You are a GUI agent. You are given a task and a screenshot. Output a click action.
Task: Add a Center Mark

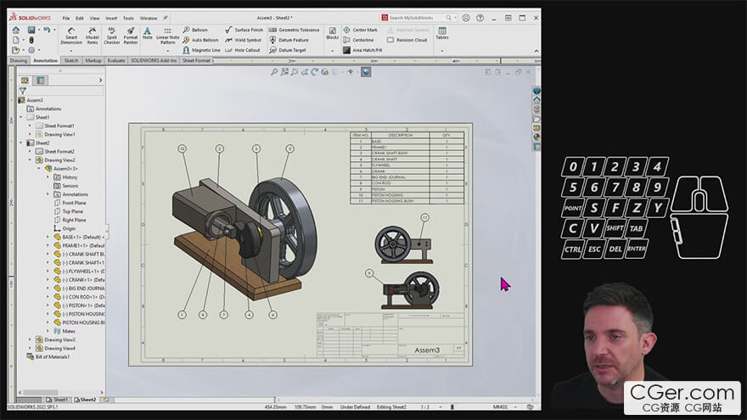[364, 30]
